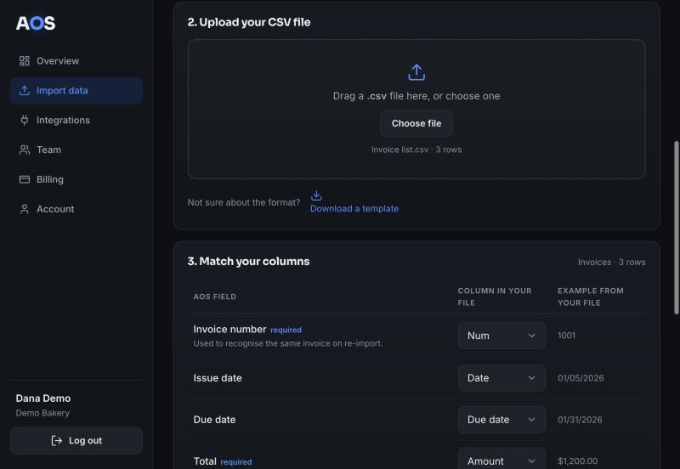Click the Choose file button
680x469 pixels.
pos(416,123)
